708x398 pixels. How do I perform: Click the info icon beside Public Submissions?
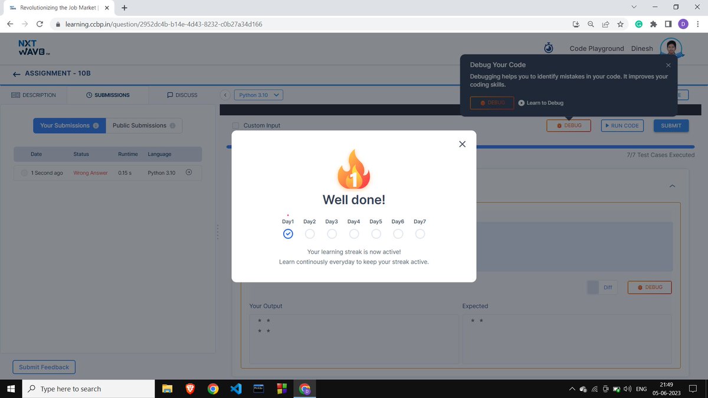[172, 125]
